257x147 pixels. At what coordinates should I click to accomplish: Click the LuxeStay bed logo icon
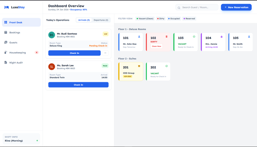coord(7,7)
